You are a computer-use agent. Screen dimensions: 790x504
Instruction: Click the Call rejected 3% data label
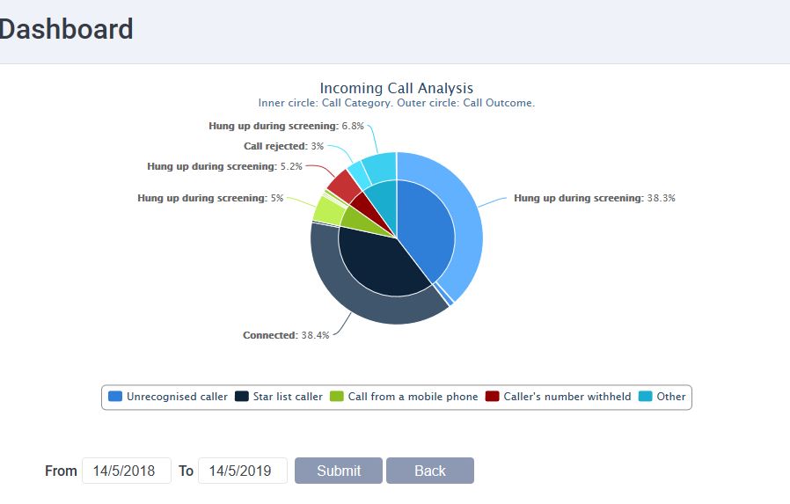click(x=283, y=146)
